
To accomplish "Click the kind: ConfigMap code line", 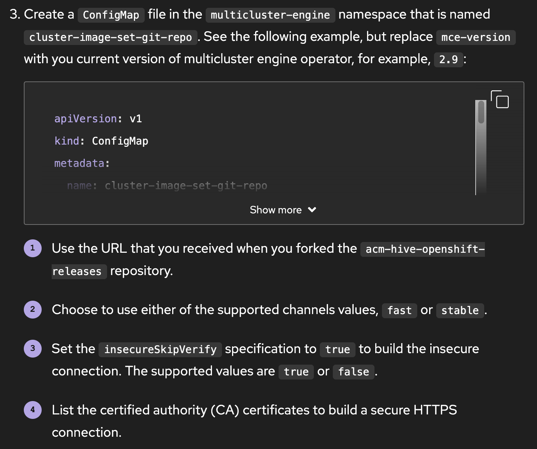I will [x=101, y=141].
